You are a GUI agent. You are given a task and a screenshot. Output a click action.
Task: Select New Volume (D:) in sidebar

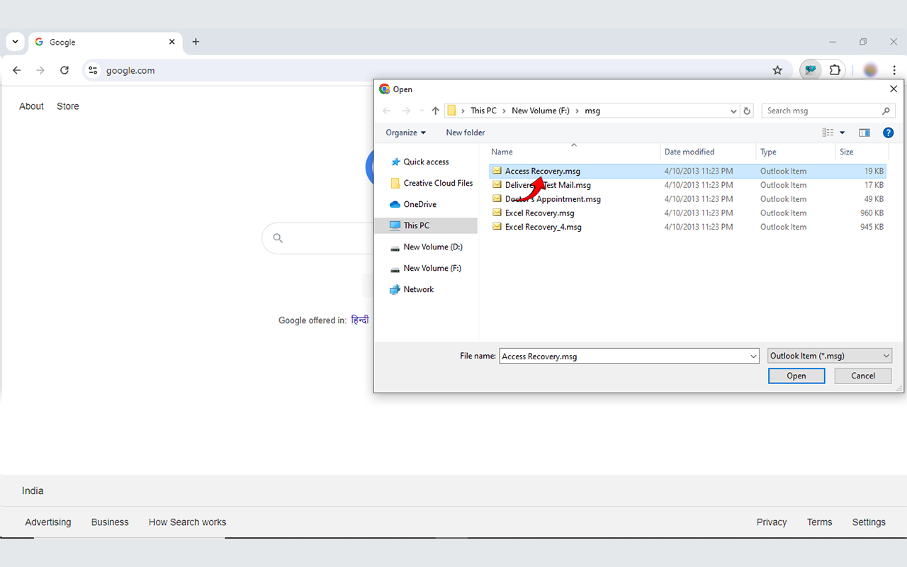tap(432, 247)
